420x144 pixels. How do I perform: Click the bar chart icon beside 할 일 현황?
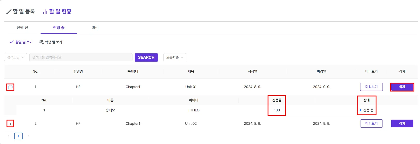45,12
